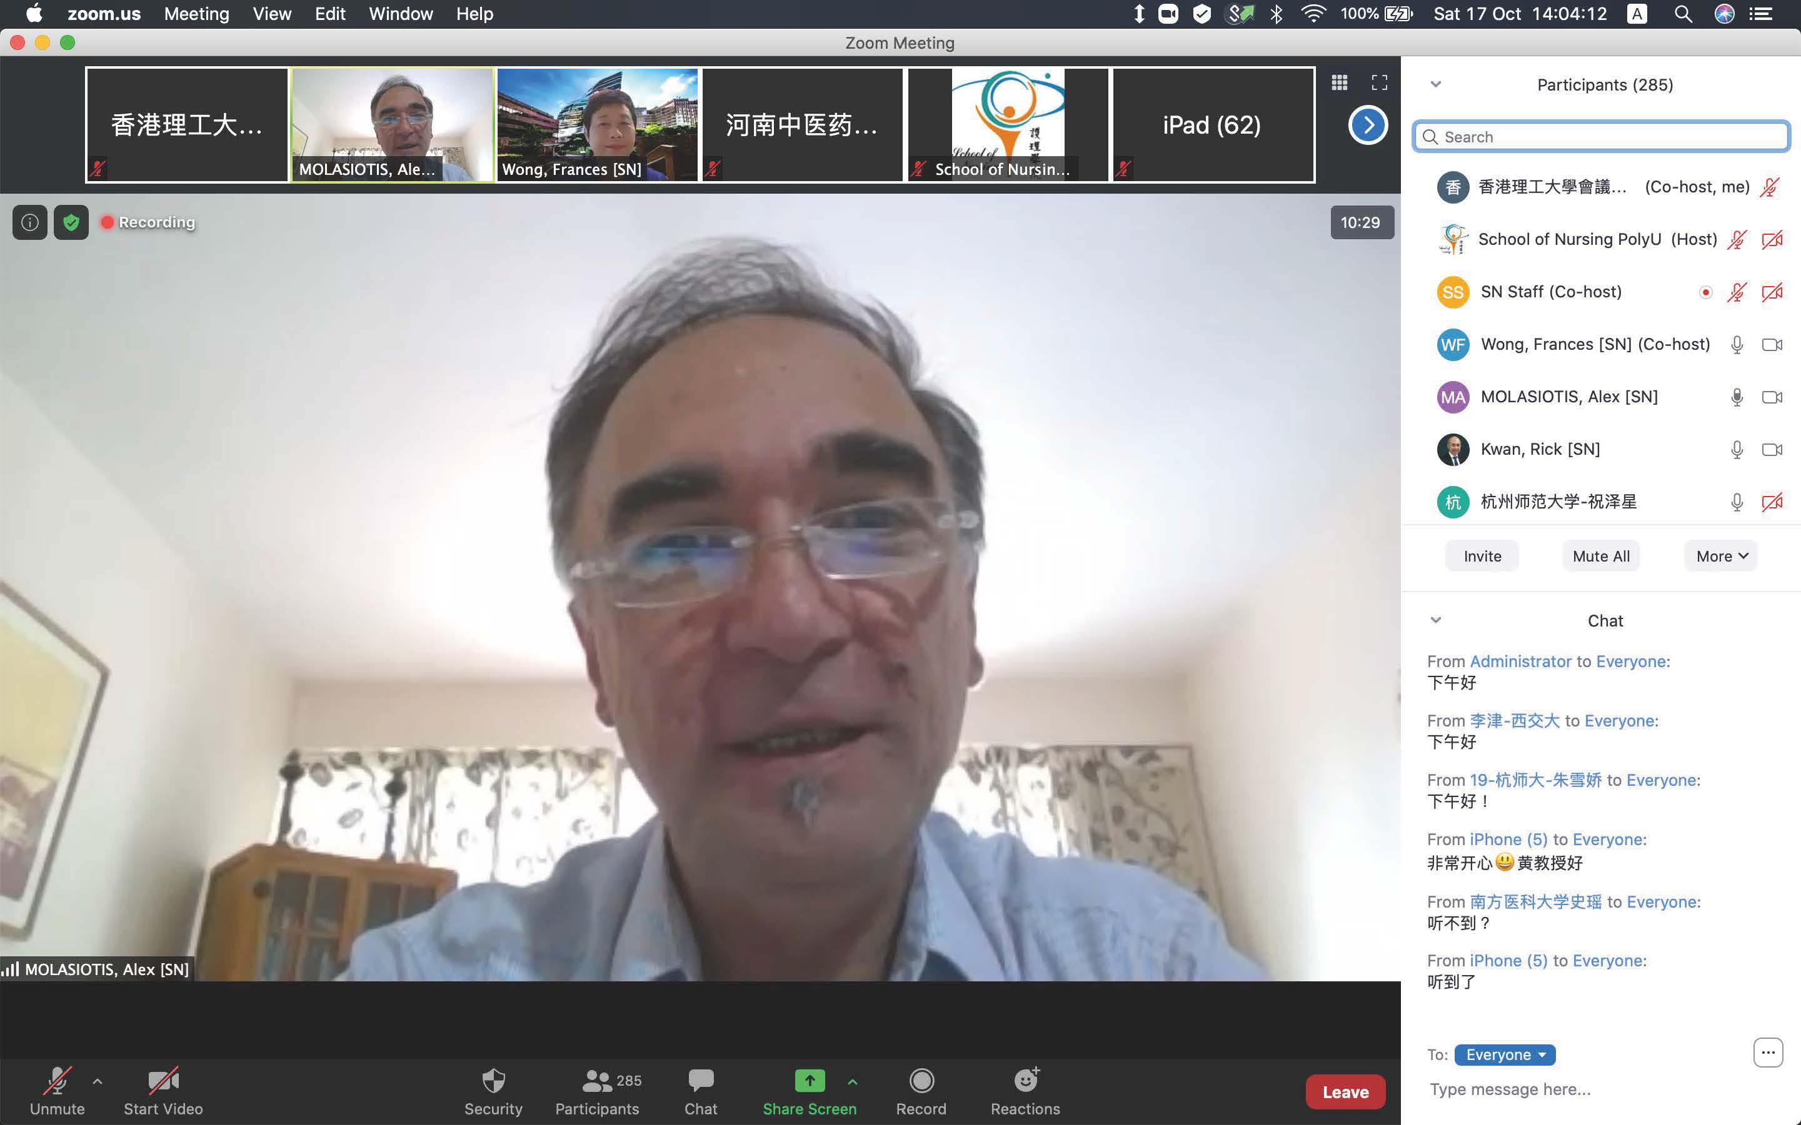The height and width of the screenshot is (1125, 1801).
Task: Click the green encryption shield icon
Action: click(x=71, y=222)
